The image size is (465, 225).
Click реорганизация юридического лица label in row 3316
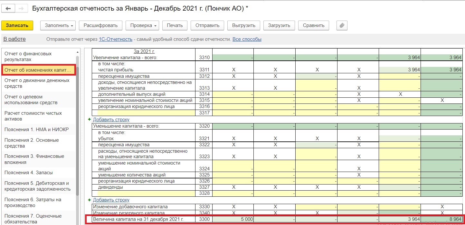point(136,106)
